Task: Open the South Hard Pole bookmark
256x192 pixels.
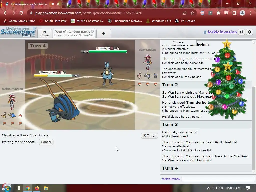Action: [53, 21]
